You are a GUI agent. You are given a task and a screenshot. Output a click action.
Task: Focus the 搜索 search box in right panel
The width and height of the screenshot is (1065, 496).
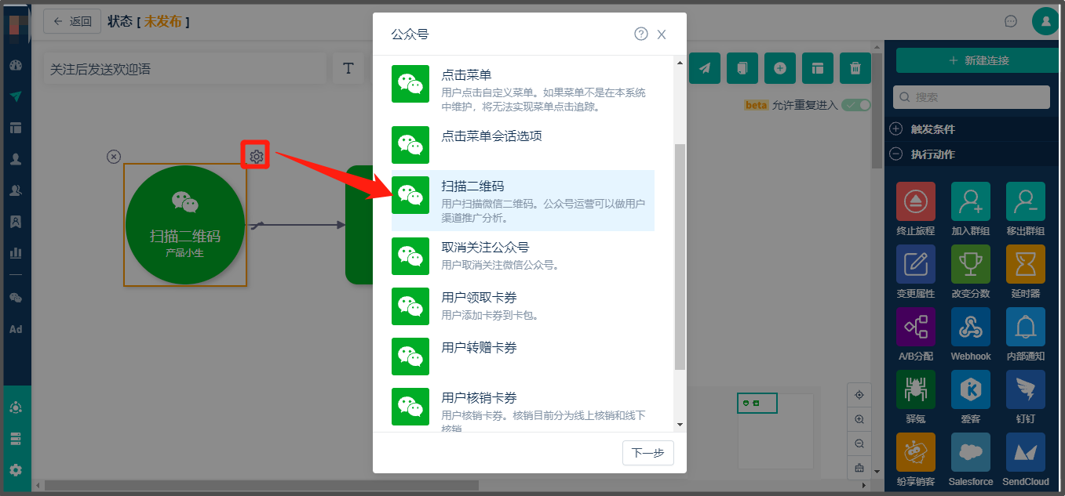pyautogui.click(x=972, y=97)
